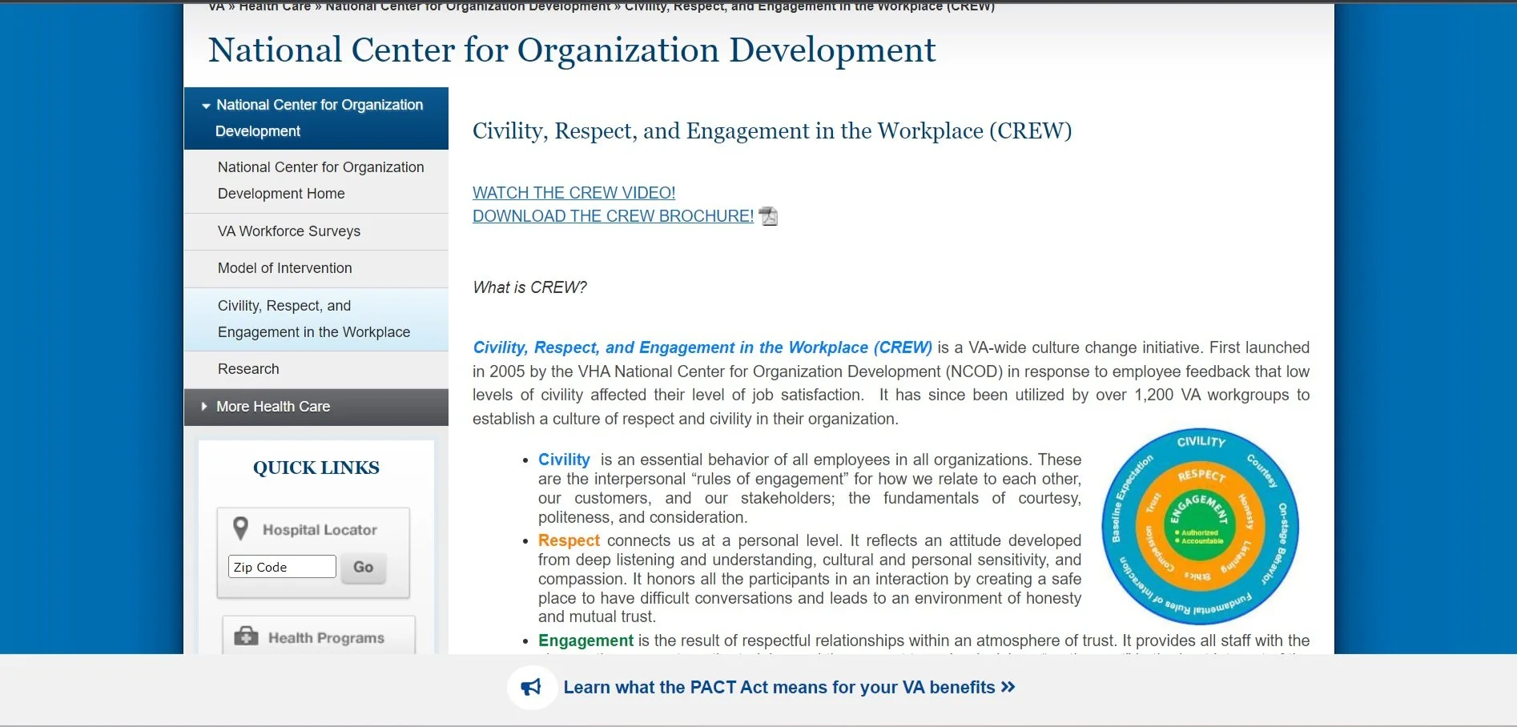Click the blue 'Civility' bullet term
Screen dimensions: 1517x727
[564, 460]
